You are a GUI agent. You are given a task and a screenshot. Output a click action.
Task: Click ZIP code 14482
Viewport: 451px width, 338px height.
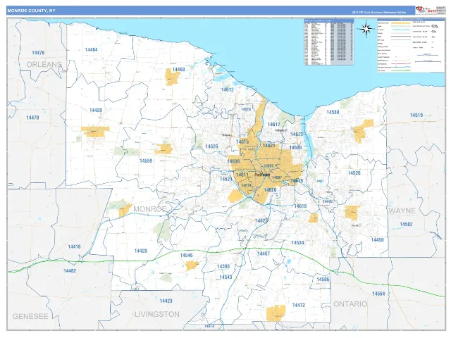pyautogui.click(x=70, y=270)
